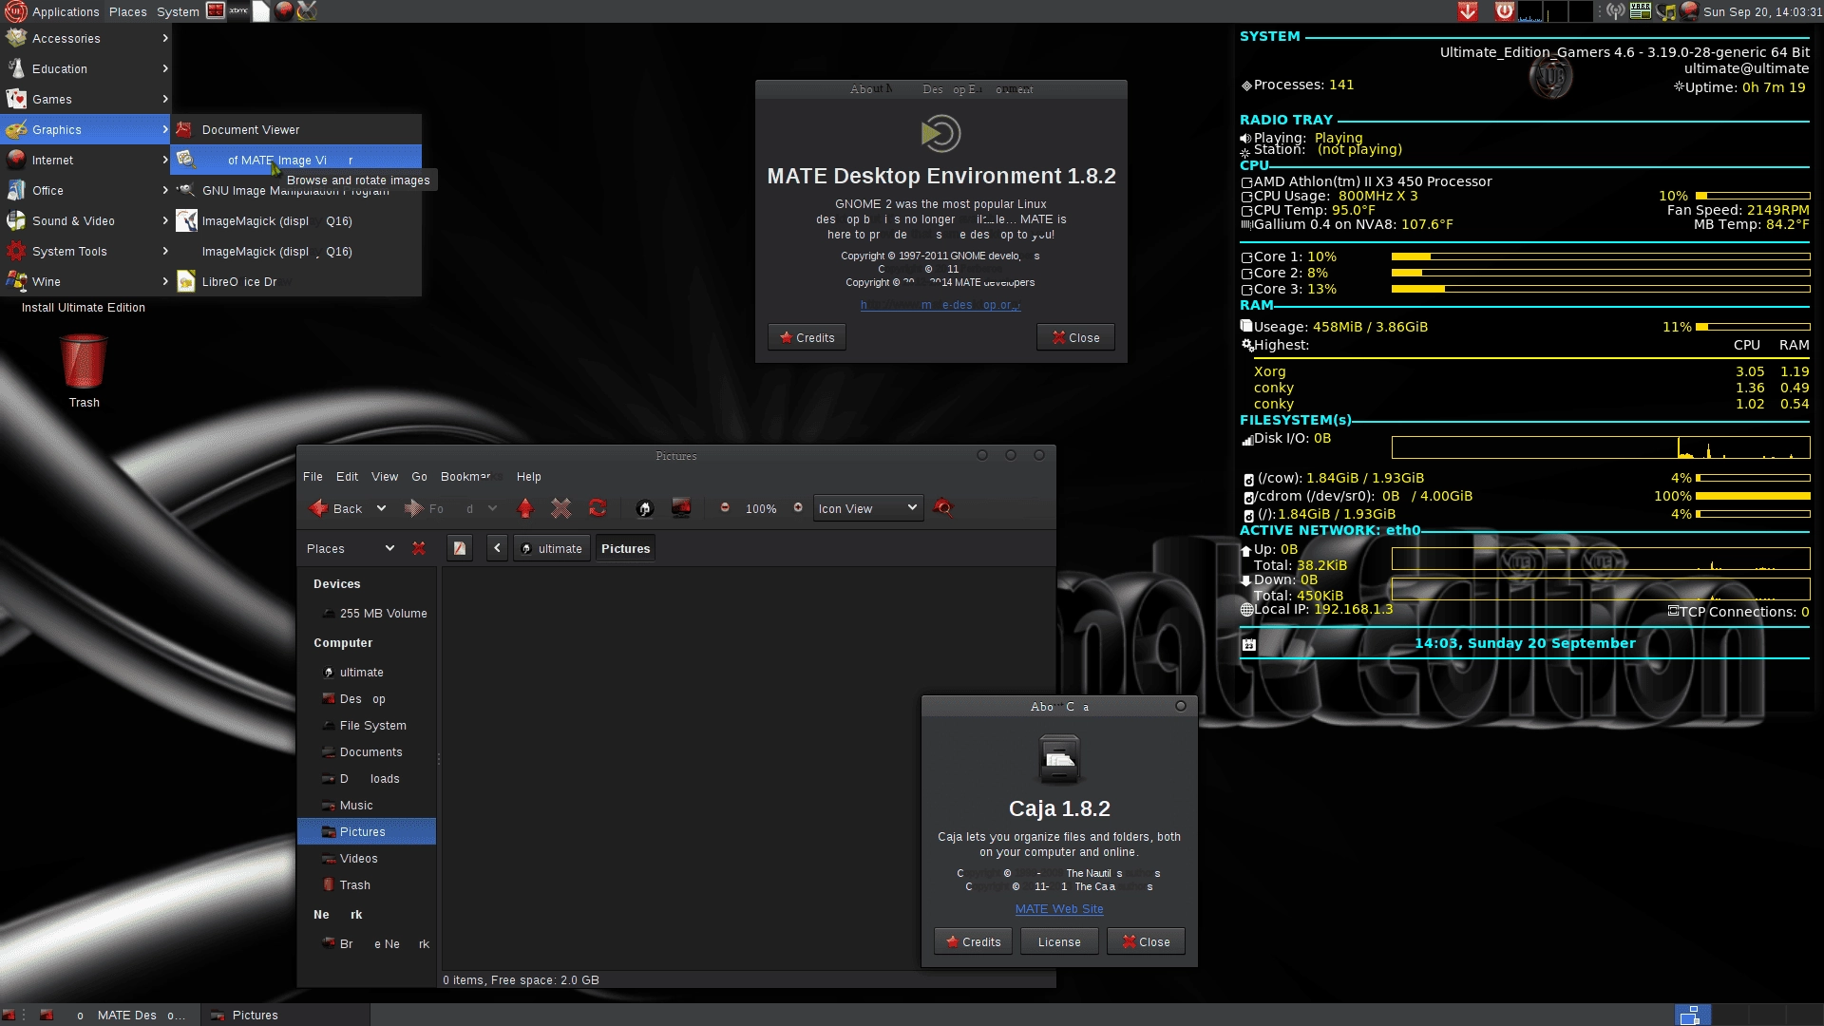Click the Stop loading X icon in Caja toolbar
This screenshot has height=1026, width=1824.
click(561, 508)
